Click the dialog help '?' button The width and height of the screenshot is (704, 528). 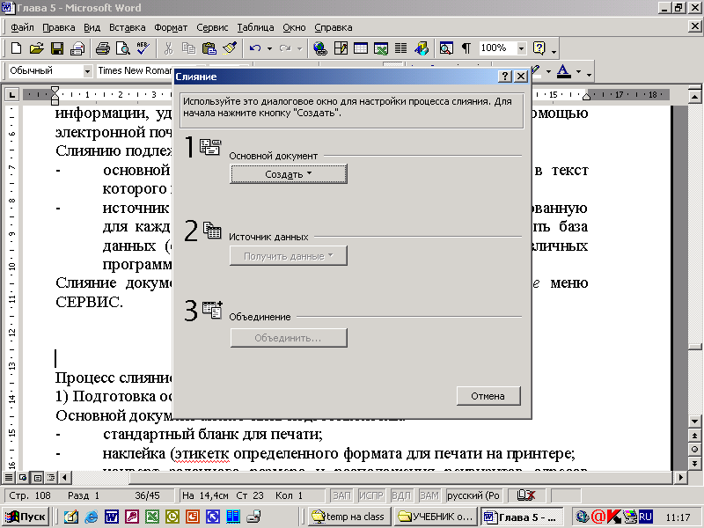point(505,77)
